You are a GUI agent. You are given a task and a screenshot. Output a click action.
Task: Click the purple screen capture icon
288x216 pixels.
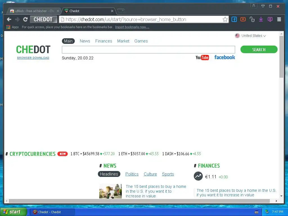[x=270, y=19]
